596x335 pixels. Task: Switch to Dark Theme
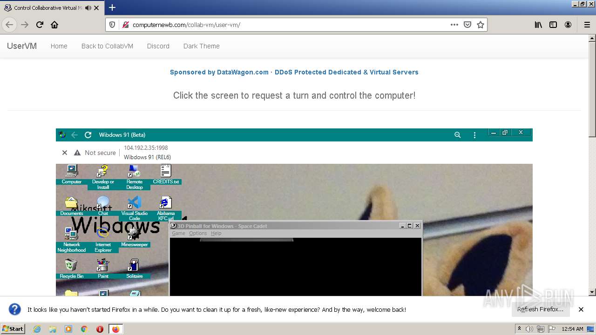coord(201,46)
